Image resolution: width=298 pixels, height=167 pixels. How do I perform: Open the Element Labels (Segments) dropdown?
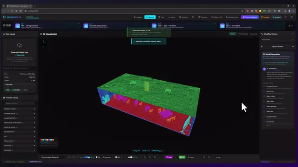pos(53,157)
